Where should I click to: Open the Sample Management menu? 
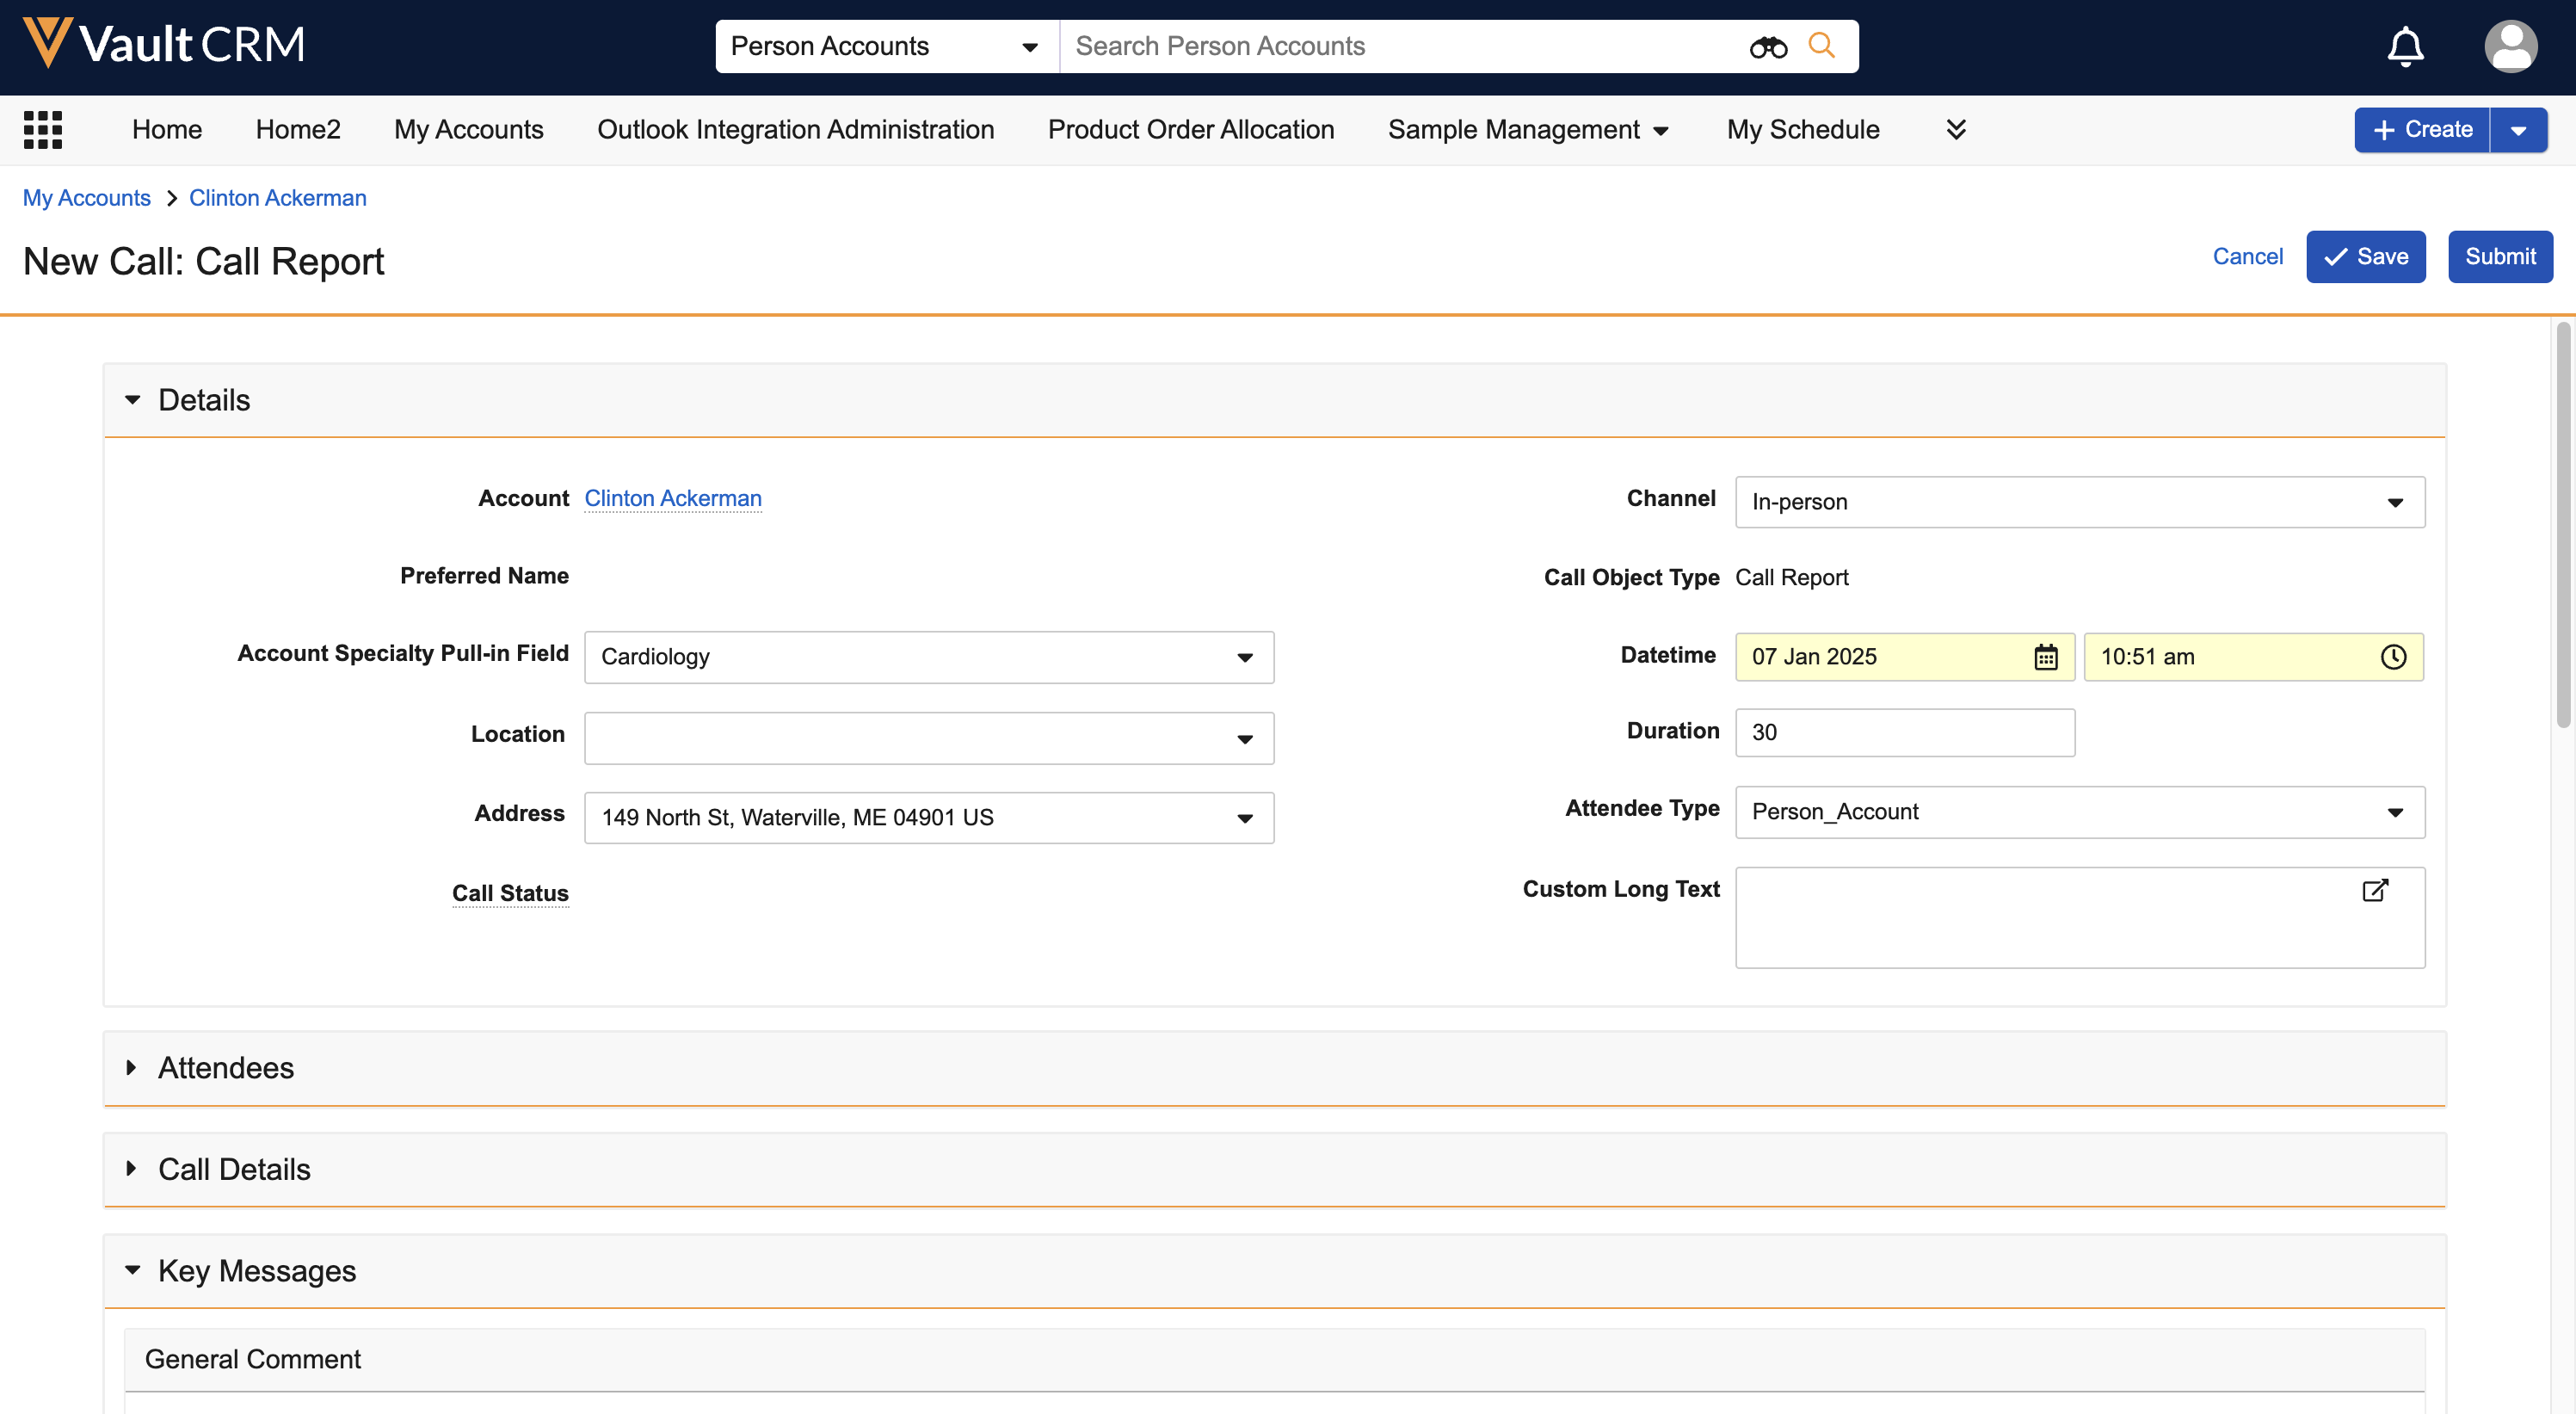(x=1527, y=129)
